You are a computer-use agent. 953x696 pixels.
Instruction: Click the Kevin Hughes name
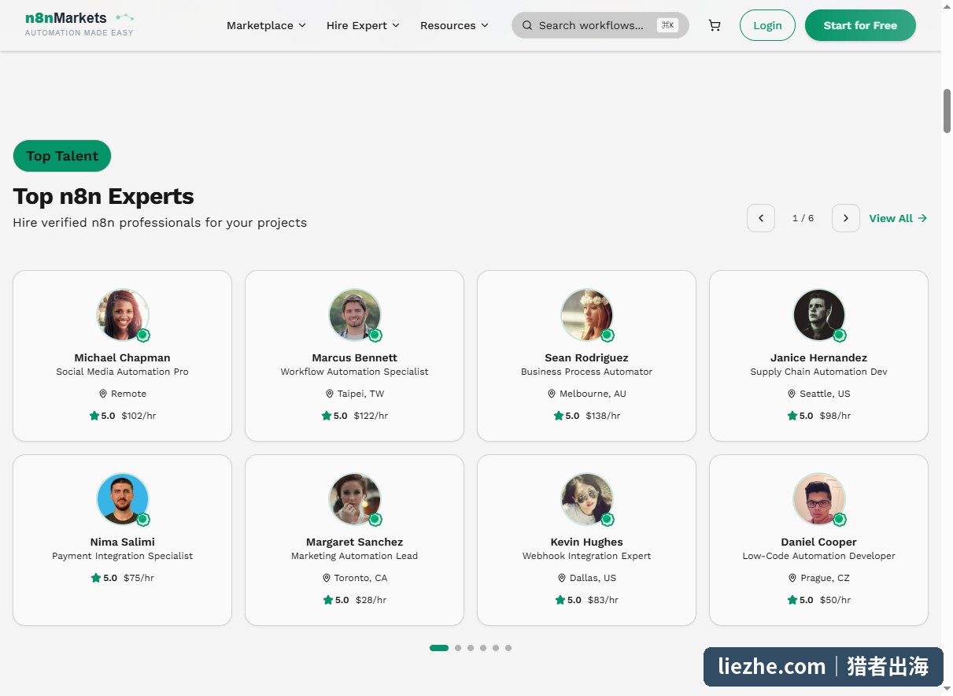587,542
